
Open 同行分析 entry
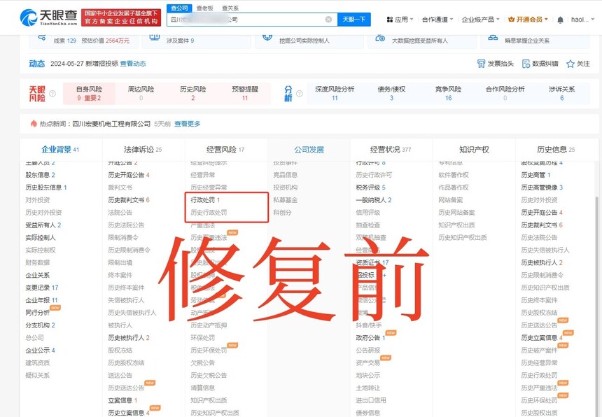[x=38, y=313]
